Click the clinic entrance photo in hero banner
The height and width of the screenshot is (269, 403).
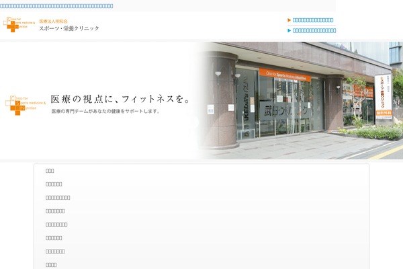[301, 100]
